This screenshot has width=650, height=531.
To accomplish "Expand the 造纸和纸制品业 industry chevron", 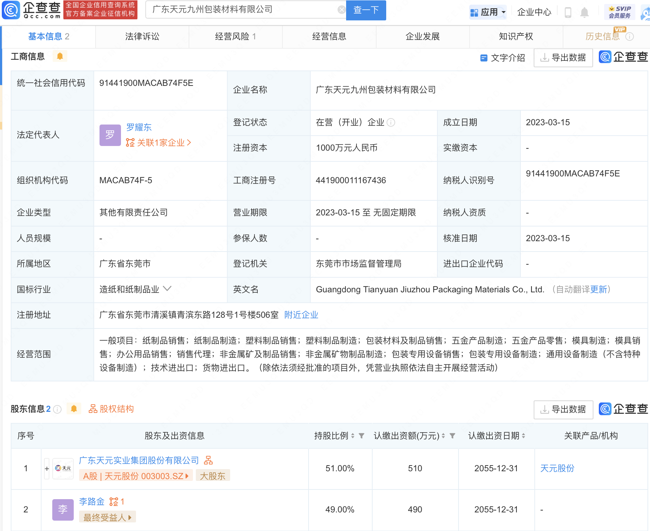I will pyautogui.click(x=167, y=288).
